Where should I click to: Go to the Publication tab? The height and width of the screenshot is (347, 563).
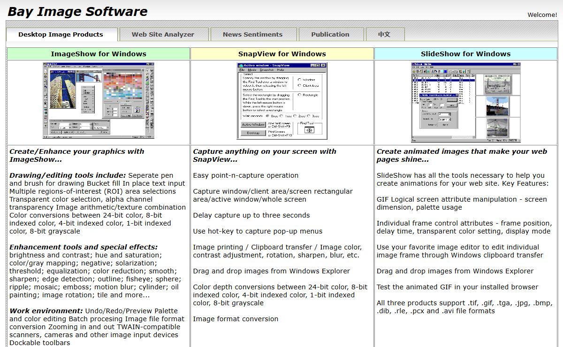point(330,34)
